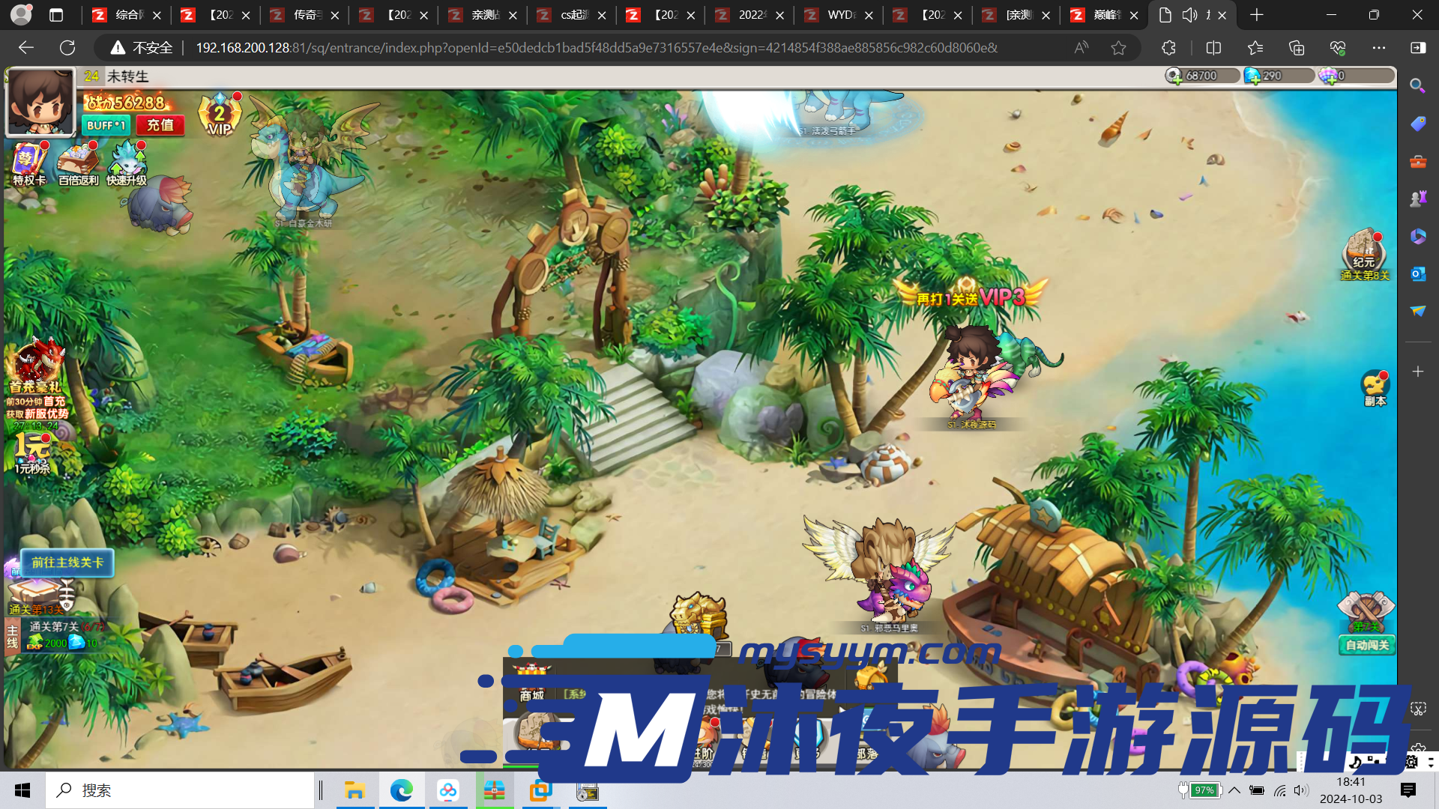Open the 纪元 era icon
1439x809 pixels.
[x=1364, y=253]
